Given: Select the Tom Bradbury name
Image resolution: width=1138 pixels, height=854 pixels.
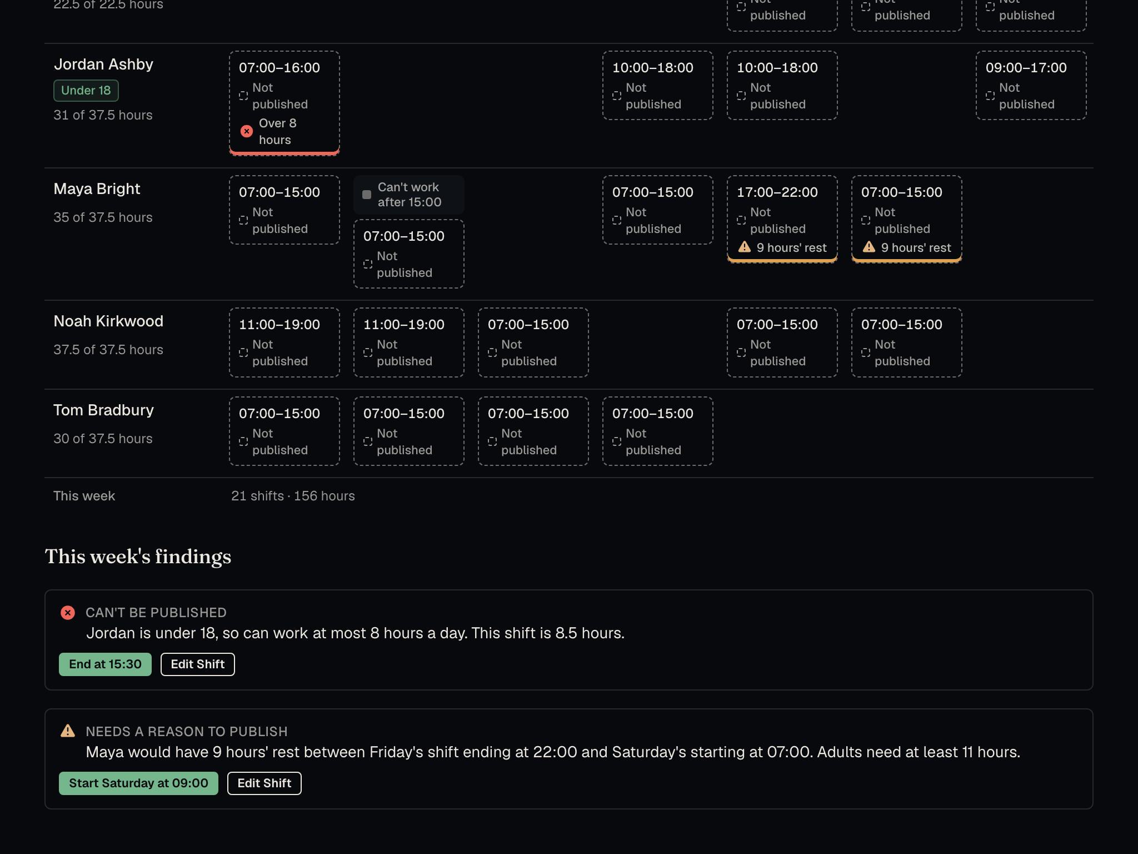Looking at the screenshot, I should pyautogui.click(x=103, y=410).
